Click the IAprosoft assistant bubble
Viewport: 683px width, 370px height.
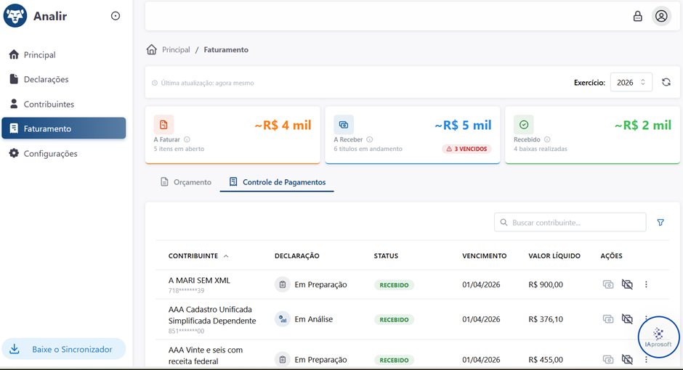click(658, 337)
